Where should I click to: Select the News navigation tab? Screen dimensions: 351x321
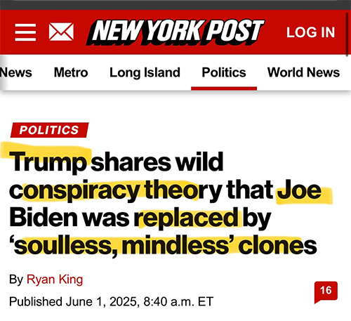(15, 72)
